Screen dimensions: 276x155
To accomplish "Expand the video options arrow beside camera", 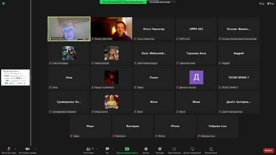I will 36,149.
